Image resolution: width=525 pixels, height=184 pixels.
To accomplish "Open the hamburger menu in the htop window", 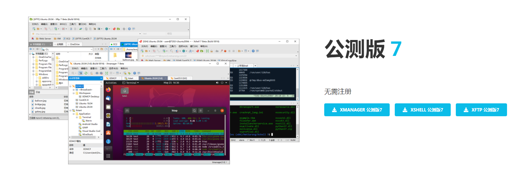I will pyautogui.click(x=200, y=110).
